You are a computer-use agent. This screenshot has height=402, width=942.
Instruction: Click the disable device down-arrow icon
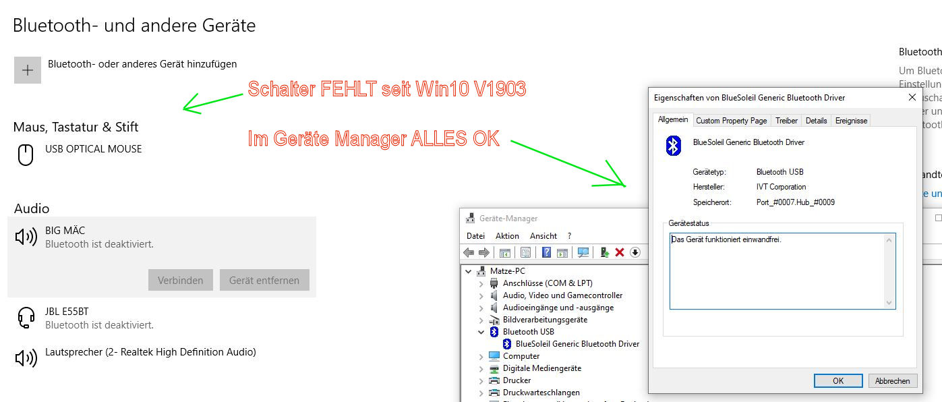[x=635, y=252]
